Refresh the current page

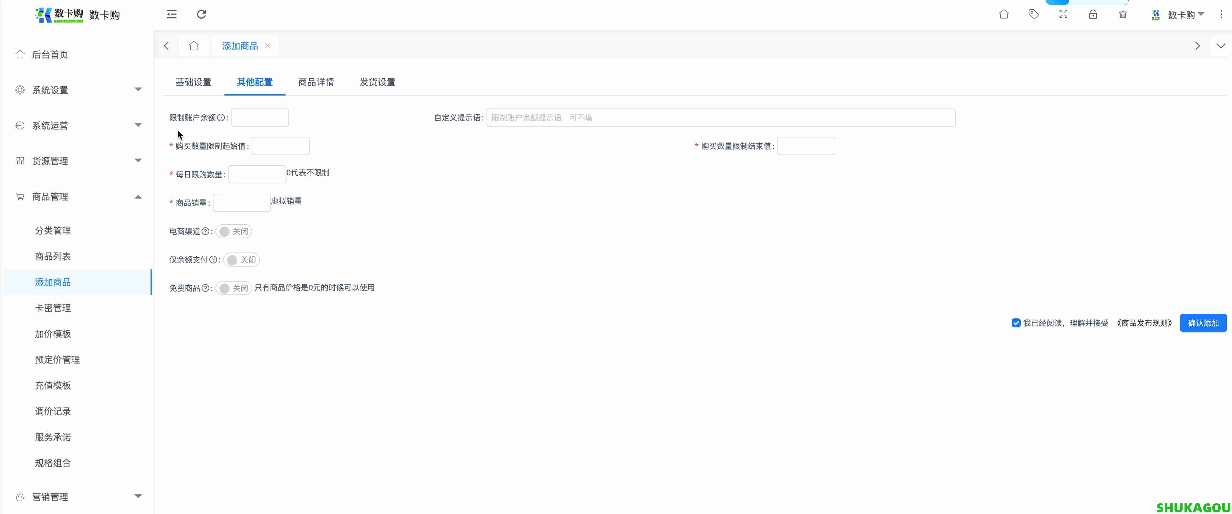tap(201, 14)
